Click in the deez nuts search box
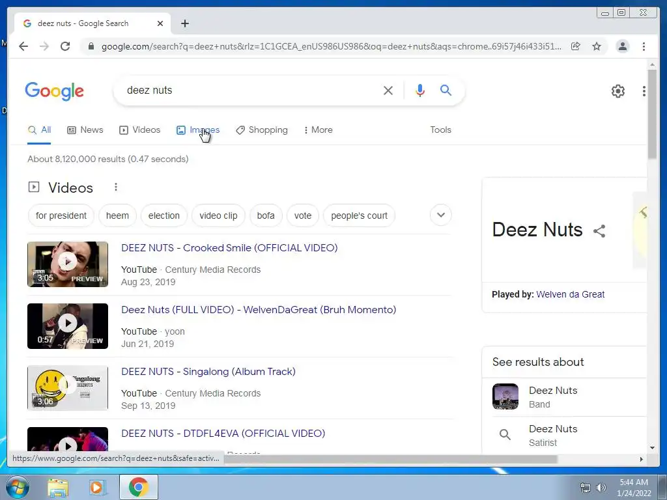This screenshot has width=667, height=500. [251, 90]
